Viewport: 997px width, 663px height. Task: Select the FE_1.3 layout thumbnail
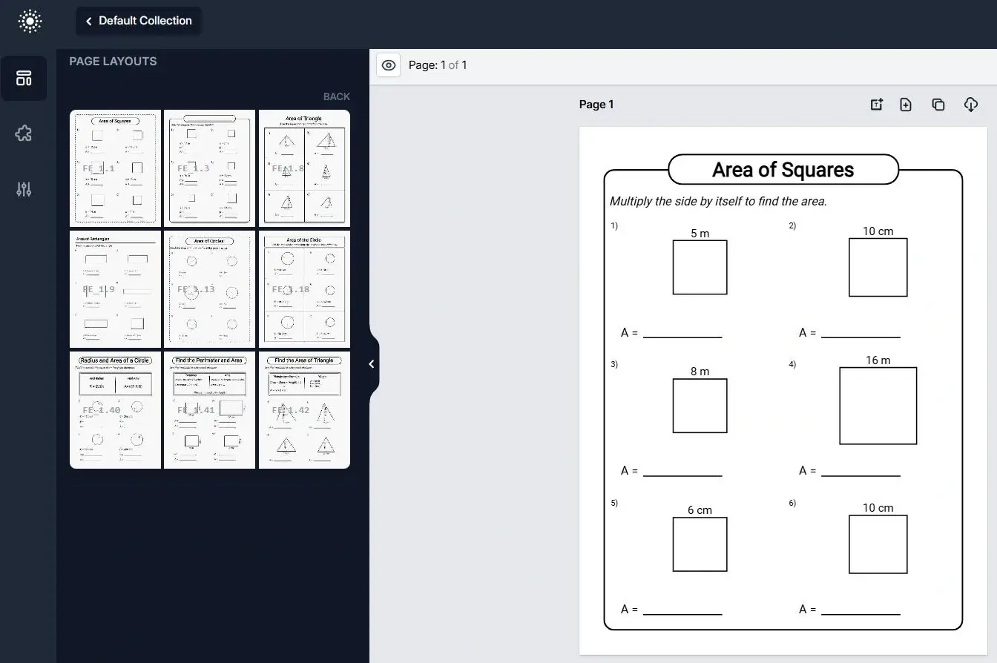pos(209,168)
